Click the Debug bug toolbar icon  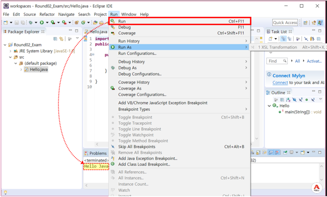[31, 23]
